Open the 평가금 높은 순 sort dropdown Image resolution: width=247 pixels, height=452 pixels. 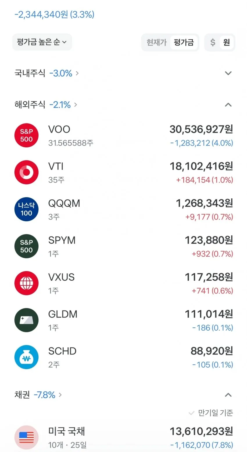tap(42, 42)
